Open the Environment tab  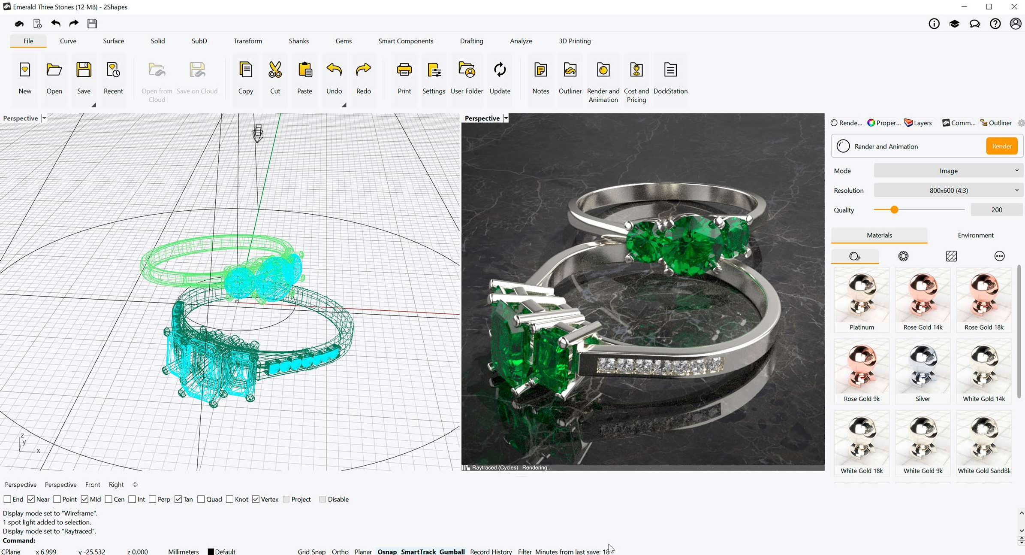click(975, 235)
